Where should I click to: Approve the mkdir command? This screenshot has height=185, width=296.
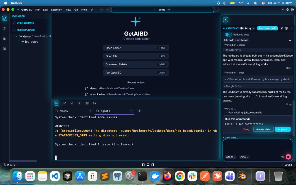click(x=283, y=129)
